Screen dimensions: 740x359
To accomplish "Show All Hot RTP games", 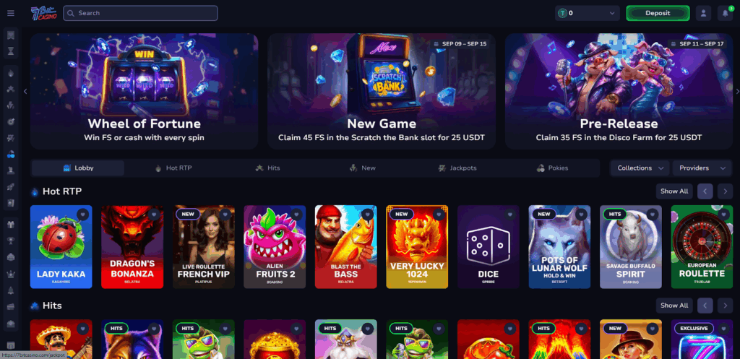I will tap(674, 191).
